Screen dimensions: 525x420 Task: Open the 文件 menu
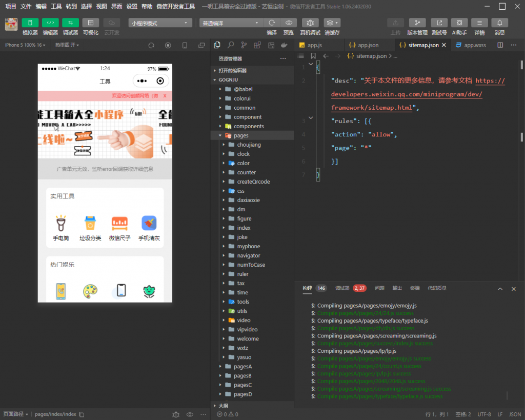tap(26, 6)
